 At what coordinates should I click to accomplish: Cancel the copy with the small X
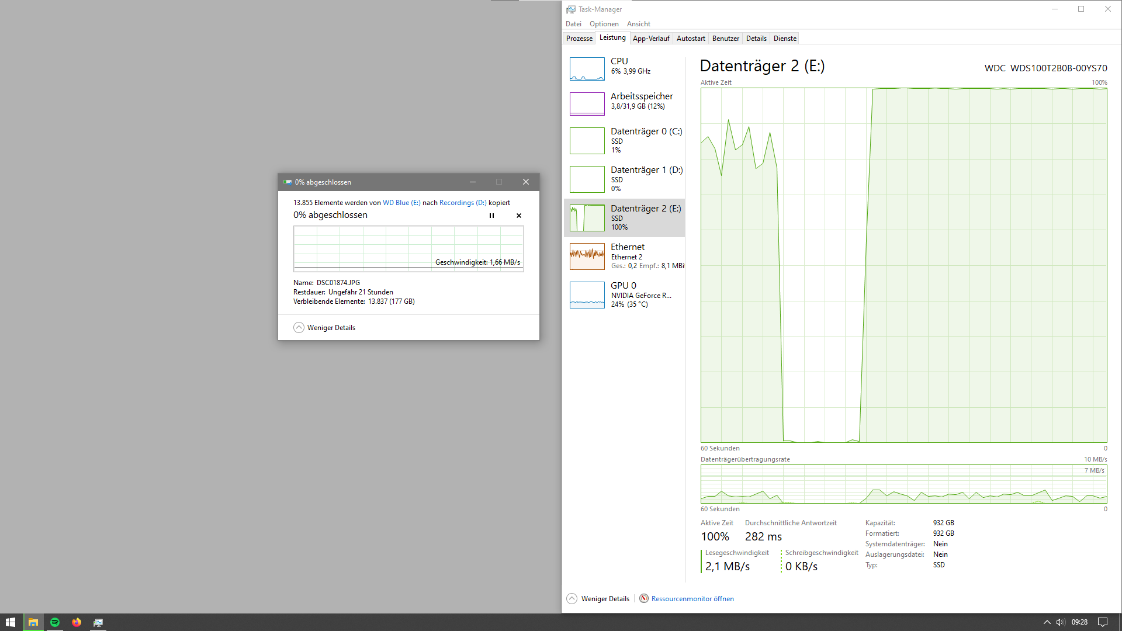point(519,216)
